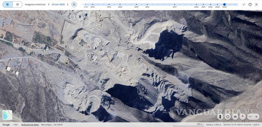
Task: Open the 24 ene 2025 date selector
Action: (58, 5)
